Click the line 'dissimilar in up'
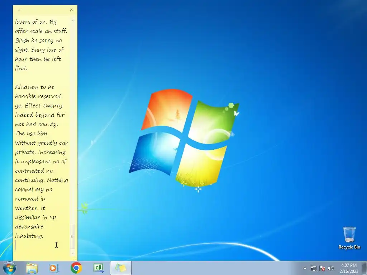Viewport: 367px width, 275px height. tap(35, 217)
